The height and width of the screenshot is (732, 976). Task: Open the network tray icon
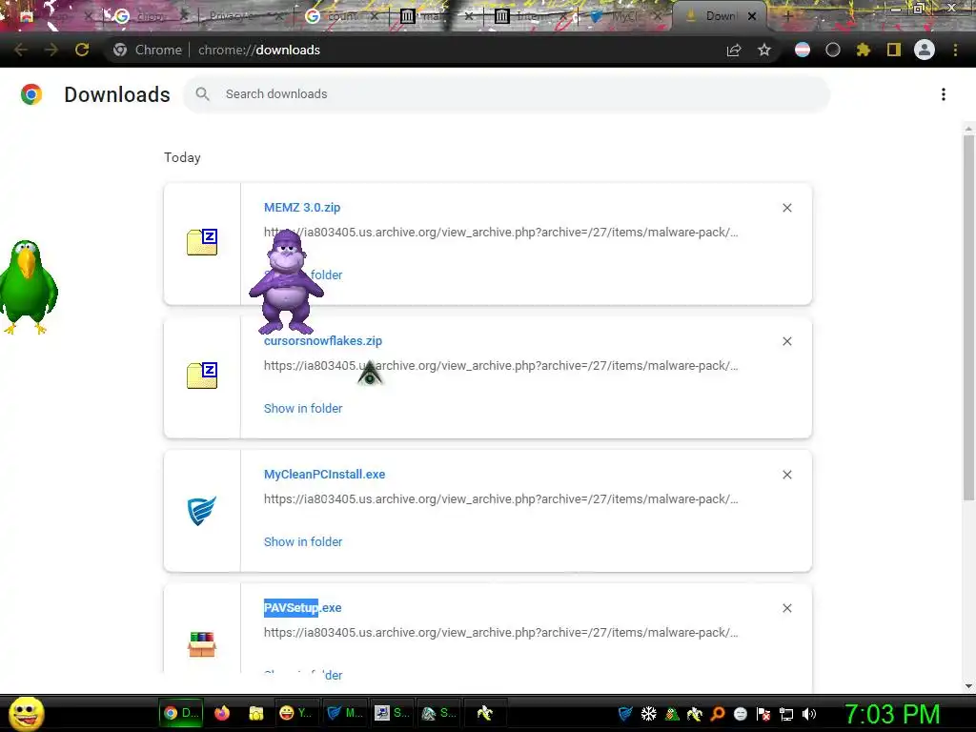pos(786,714)
